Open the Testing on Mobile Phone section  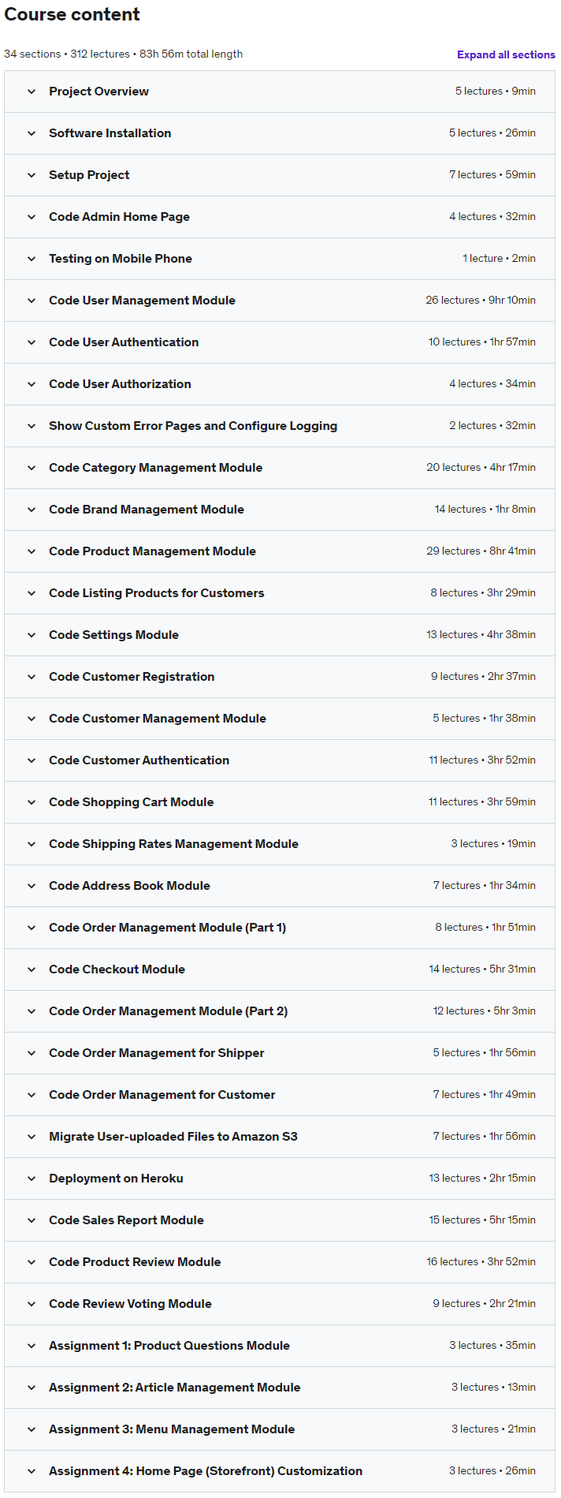[121, 259]
